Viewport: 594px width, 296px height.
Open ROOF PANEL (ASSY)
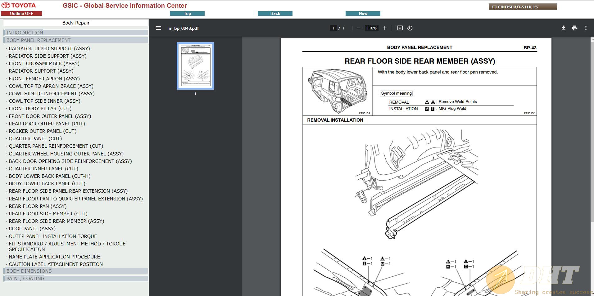tap(32, 228)
